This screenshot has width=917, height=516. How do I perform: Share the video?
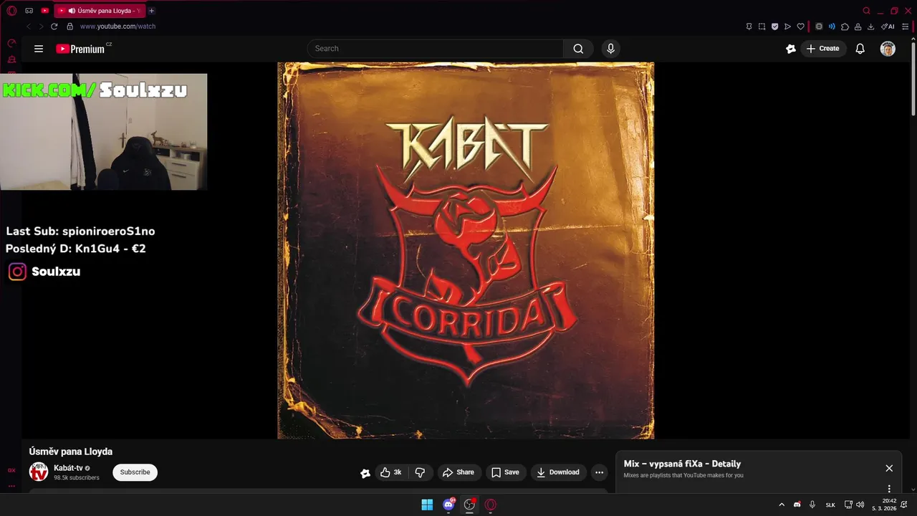pyautogui.click(x=458, y=472)
